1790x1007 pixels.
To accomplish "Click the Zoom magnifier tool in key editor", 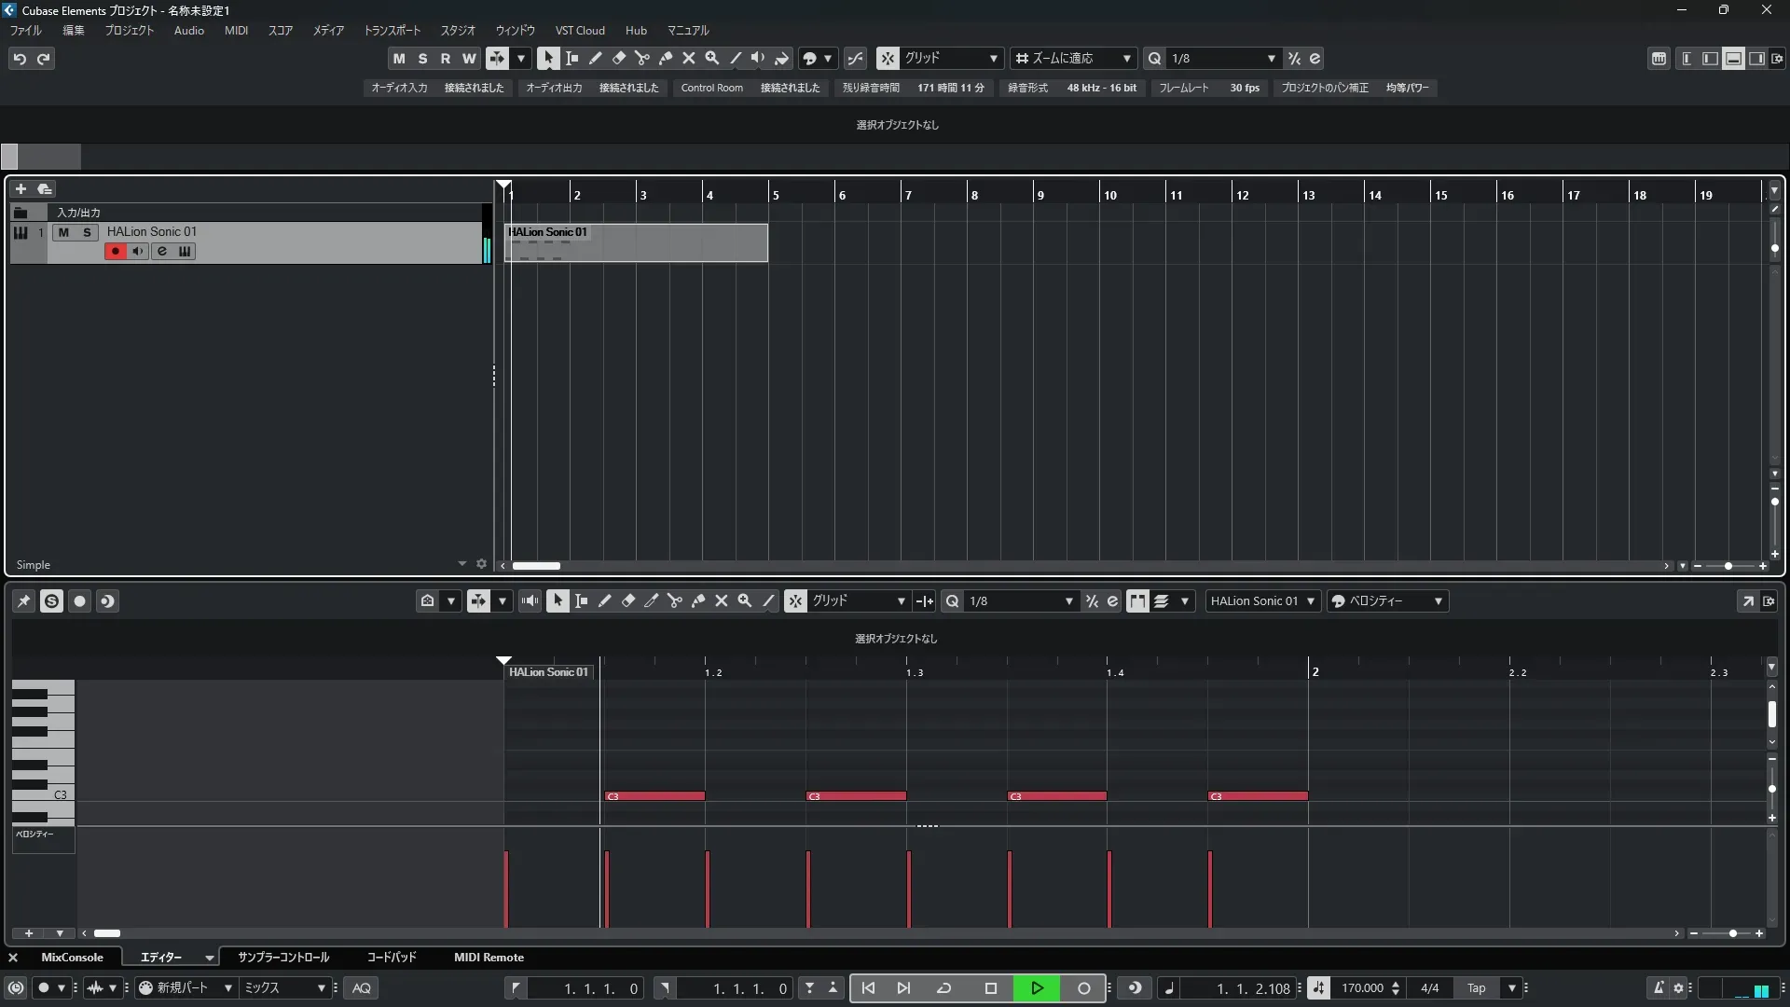I will pyautogui.click(x=744, y=601).
